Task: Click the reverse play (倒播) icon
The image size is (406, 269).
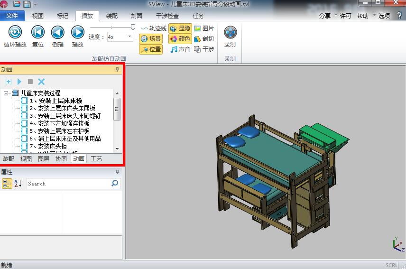Action: [x=57, y=32]
